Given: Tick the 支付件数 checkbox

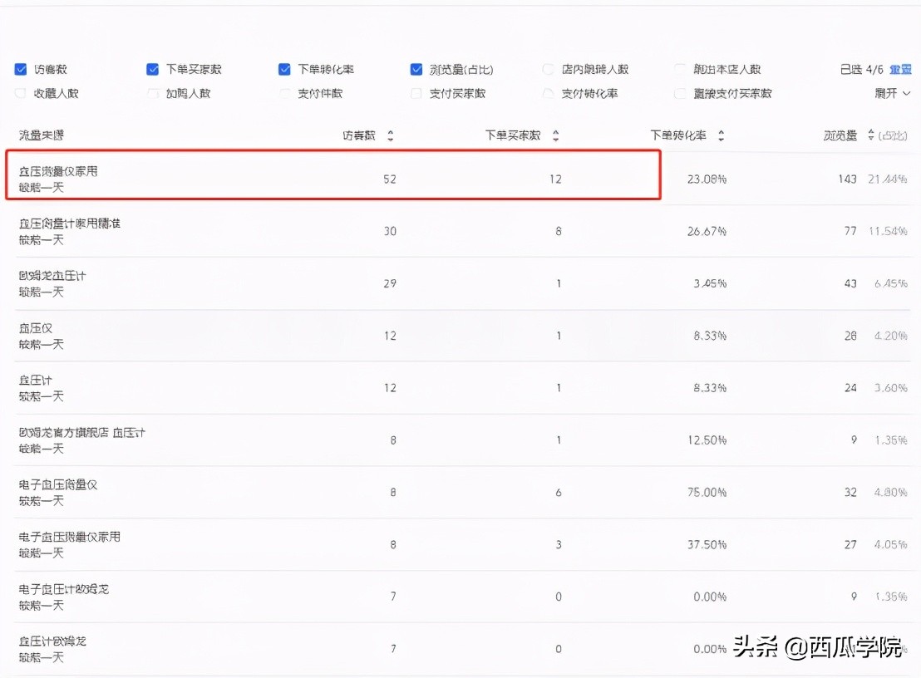Looking at the screenshot, I should [284, 93].
